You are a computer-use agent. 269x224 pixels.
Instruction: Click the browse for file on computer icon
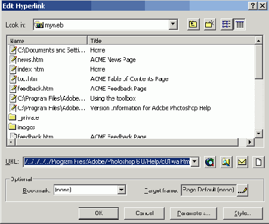tap(226, 162)
